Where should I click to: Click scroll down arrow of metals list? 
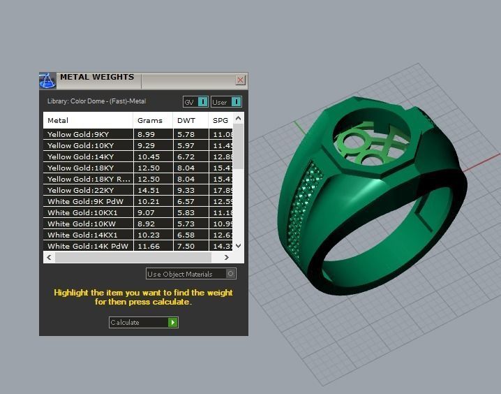[238, 246]
